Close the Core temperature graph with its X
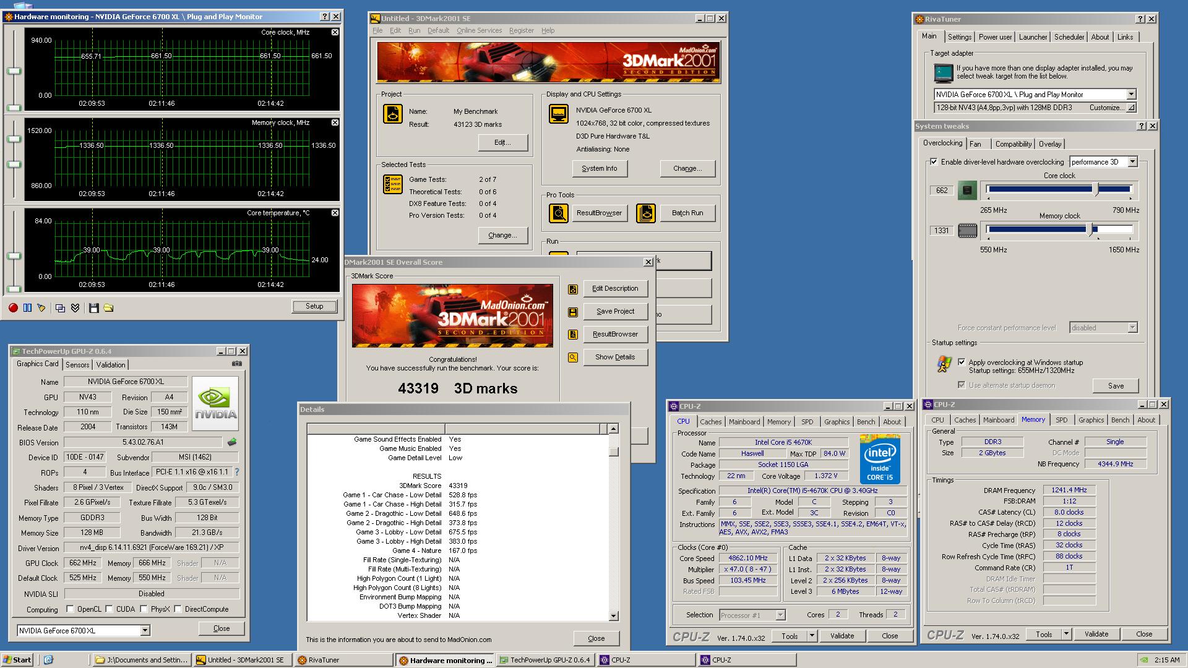This screenshot has width=1188, height=668. click(335, 213)
